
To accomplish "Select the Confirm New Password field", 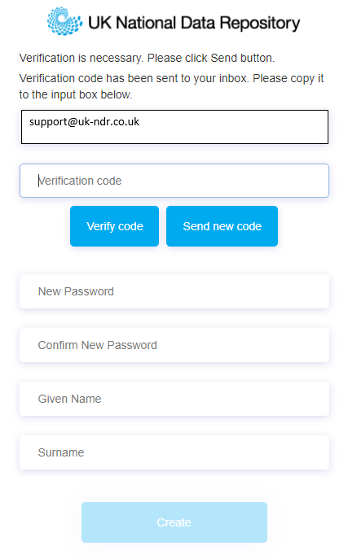I will 174,345.
